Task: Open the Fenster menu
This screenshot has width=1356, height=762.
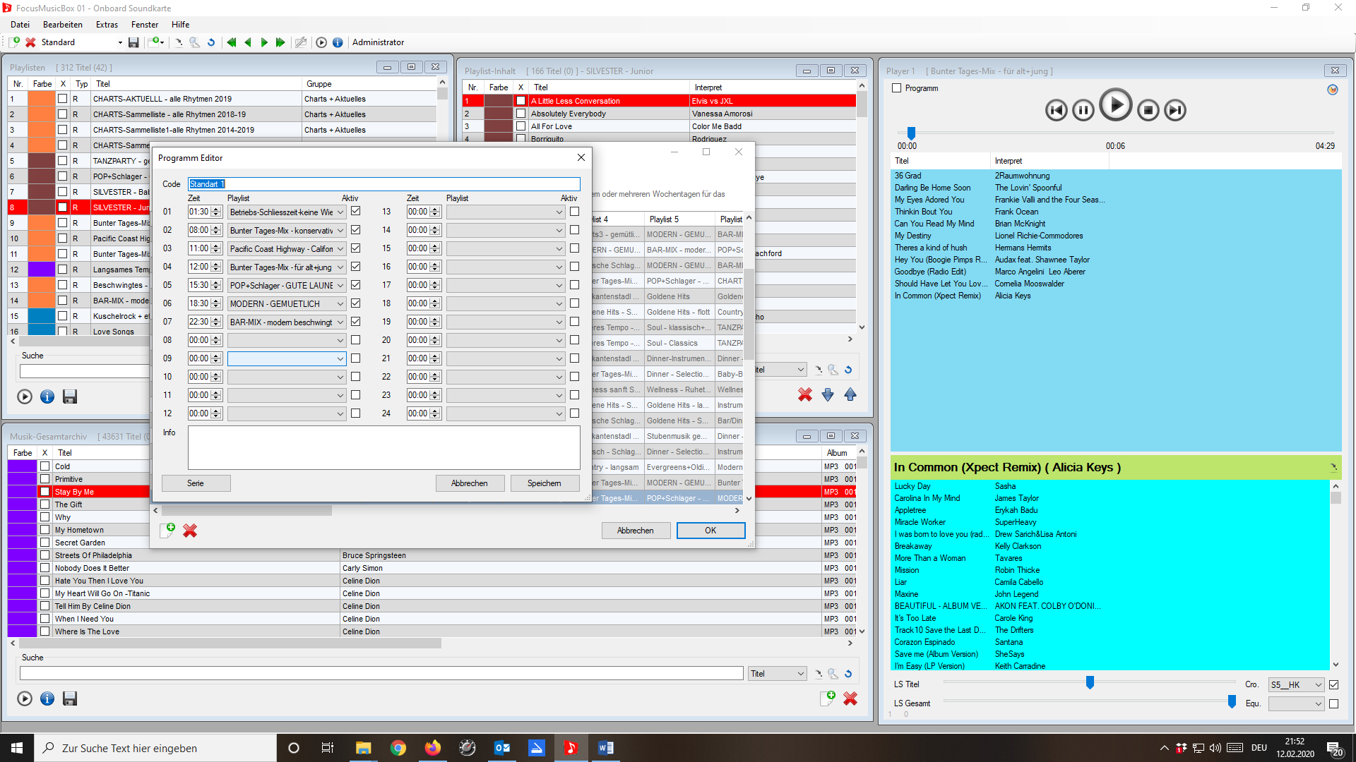Action: [145, 24]
